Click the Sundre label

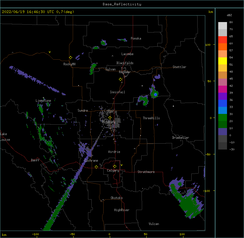(x=83, y=111)
